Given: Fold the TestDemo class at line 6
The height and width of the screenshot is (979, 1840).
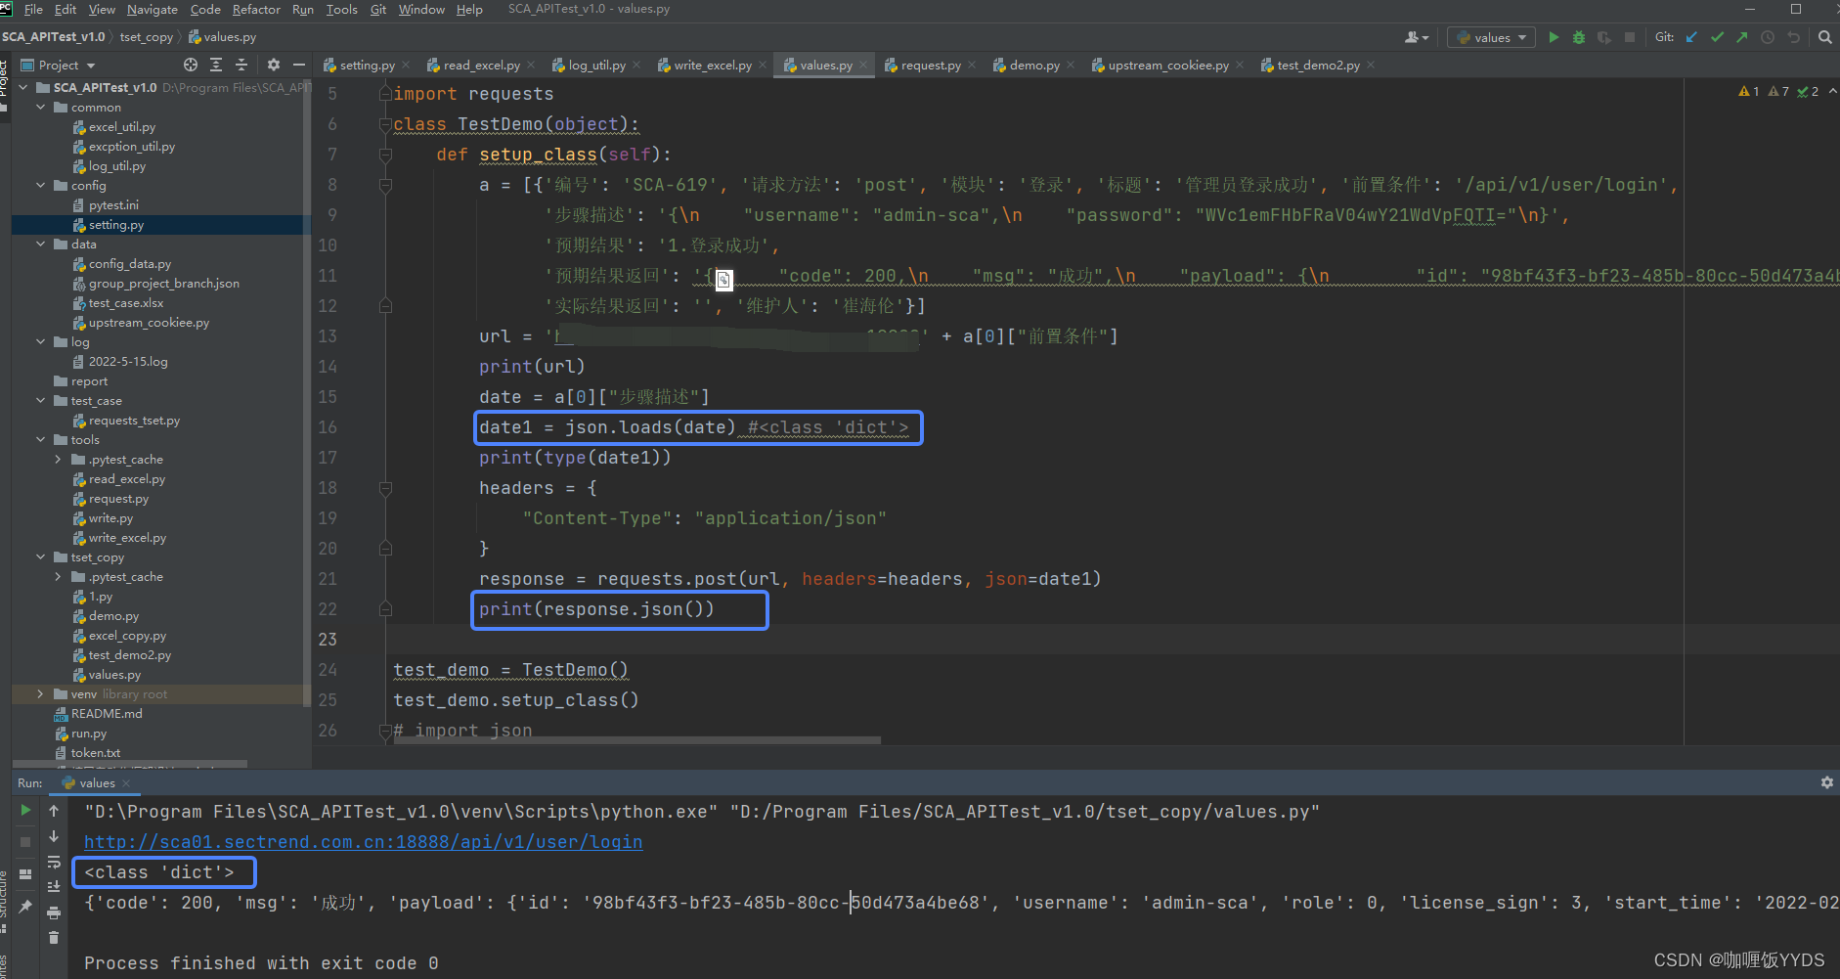Looking at the screenshot, I should point(385,124).
